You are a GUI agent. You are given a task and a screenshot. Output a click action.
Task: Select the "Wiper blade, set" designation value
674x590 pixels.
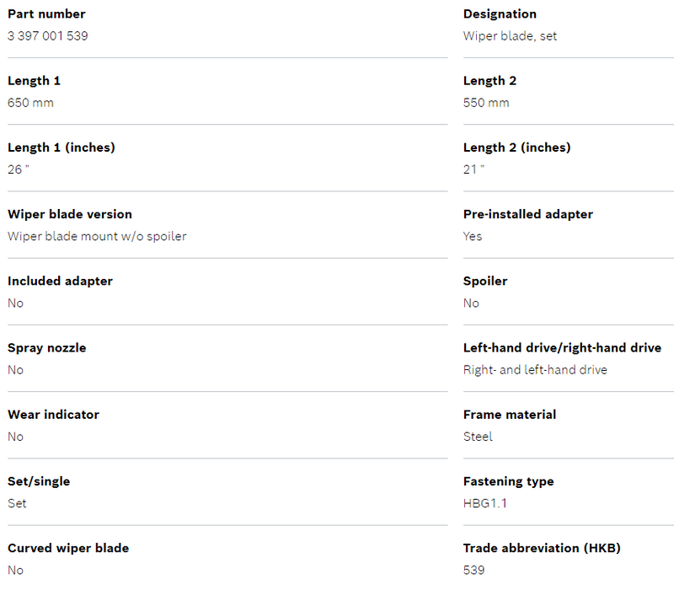510,36
